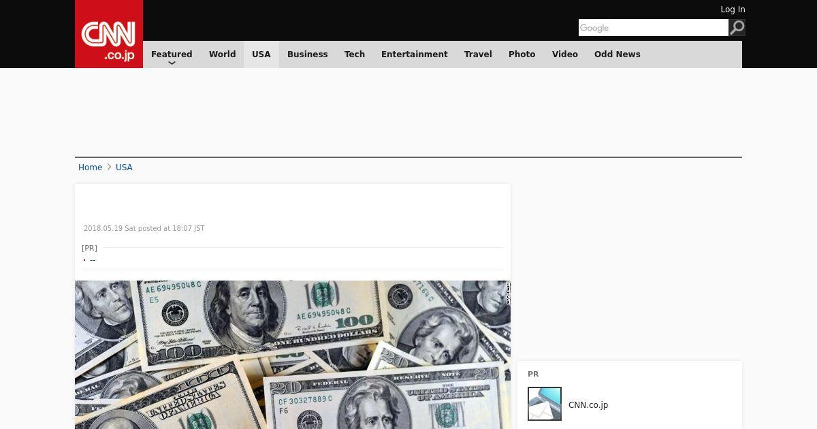This screenshot has width=817, height=429.
Task: Click the Log In link
Action: coord(733,10)
